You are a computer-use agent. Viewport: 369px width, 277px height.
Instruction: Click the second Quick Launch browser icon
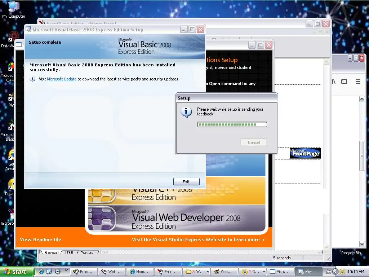tap(49, 272)
